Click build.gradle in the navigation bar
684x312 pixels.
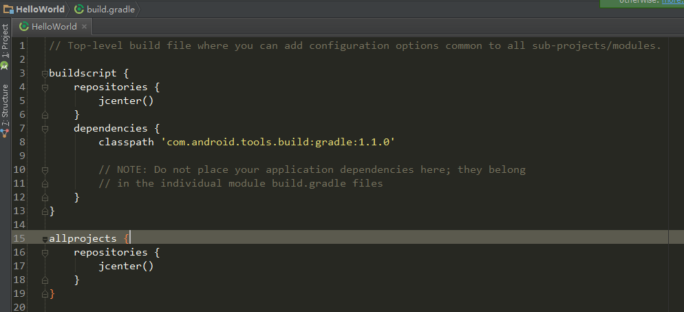110,9
